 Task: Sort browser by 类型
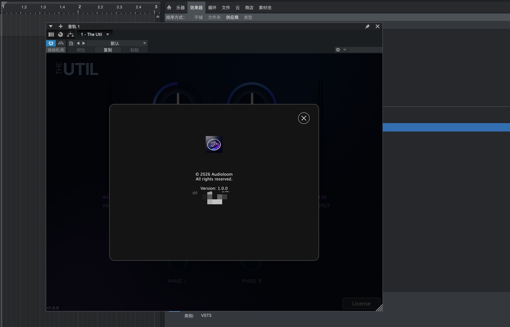(x=248, y=17)
